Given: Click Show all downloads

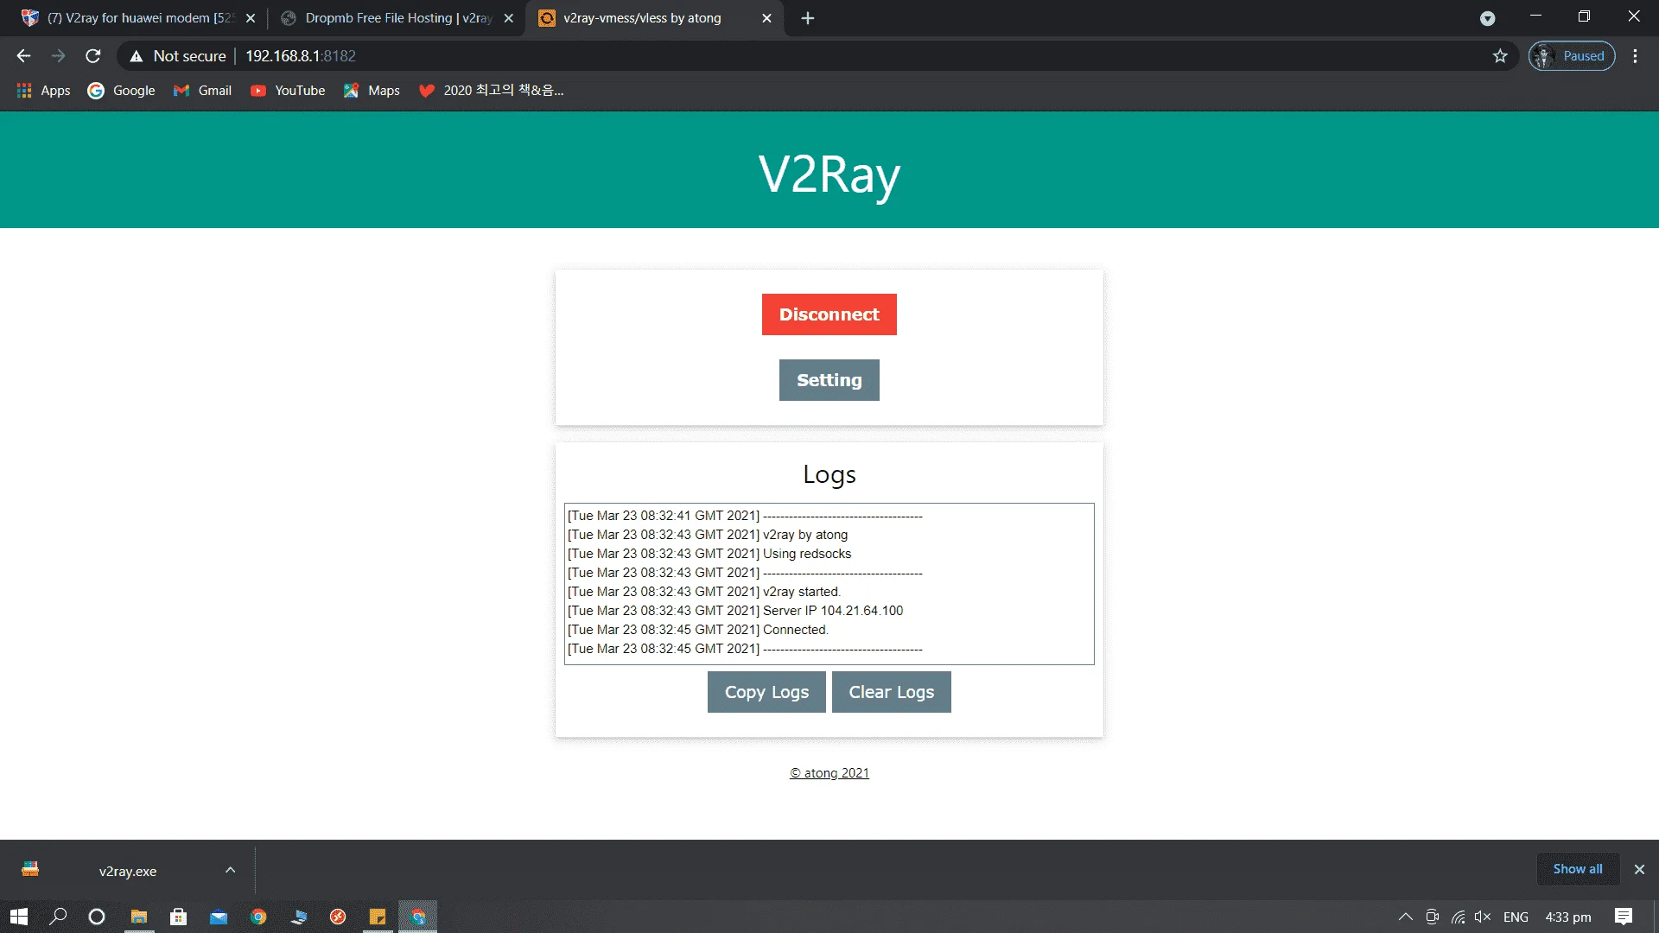Looking at the screenshot, I should pyautogui.click(x=1578, y=869).
